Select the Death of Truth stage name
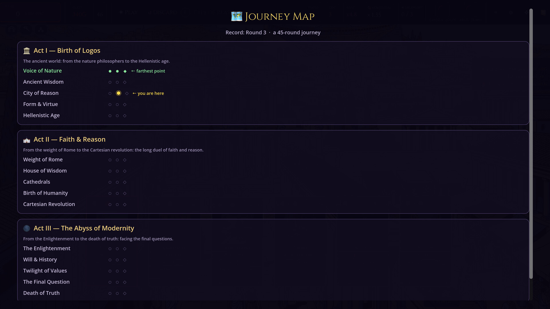Screen dimensions: 550x309 (41, 293)
